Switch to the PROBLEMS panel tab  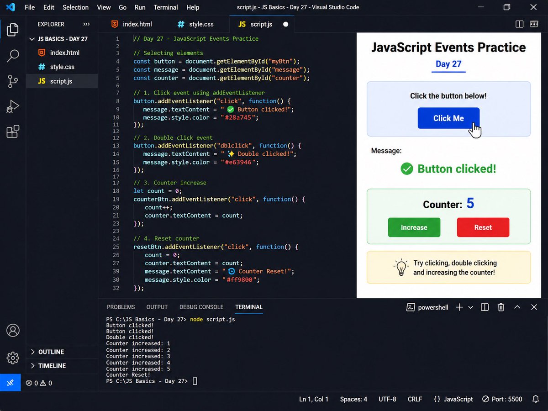[121, 307]
